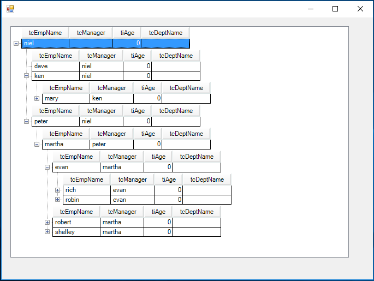Viewport: 374px width, 281px height.
Task: Select the martha name cell in martha's row
Action: click(x=66, y=144)
